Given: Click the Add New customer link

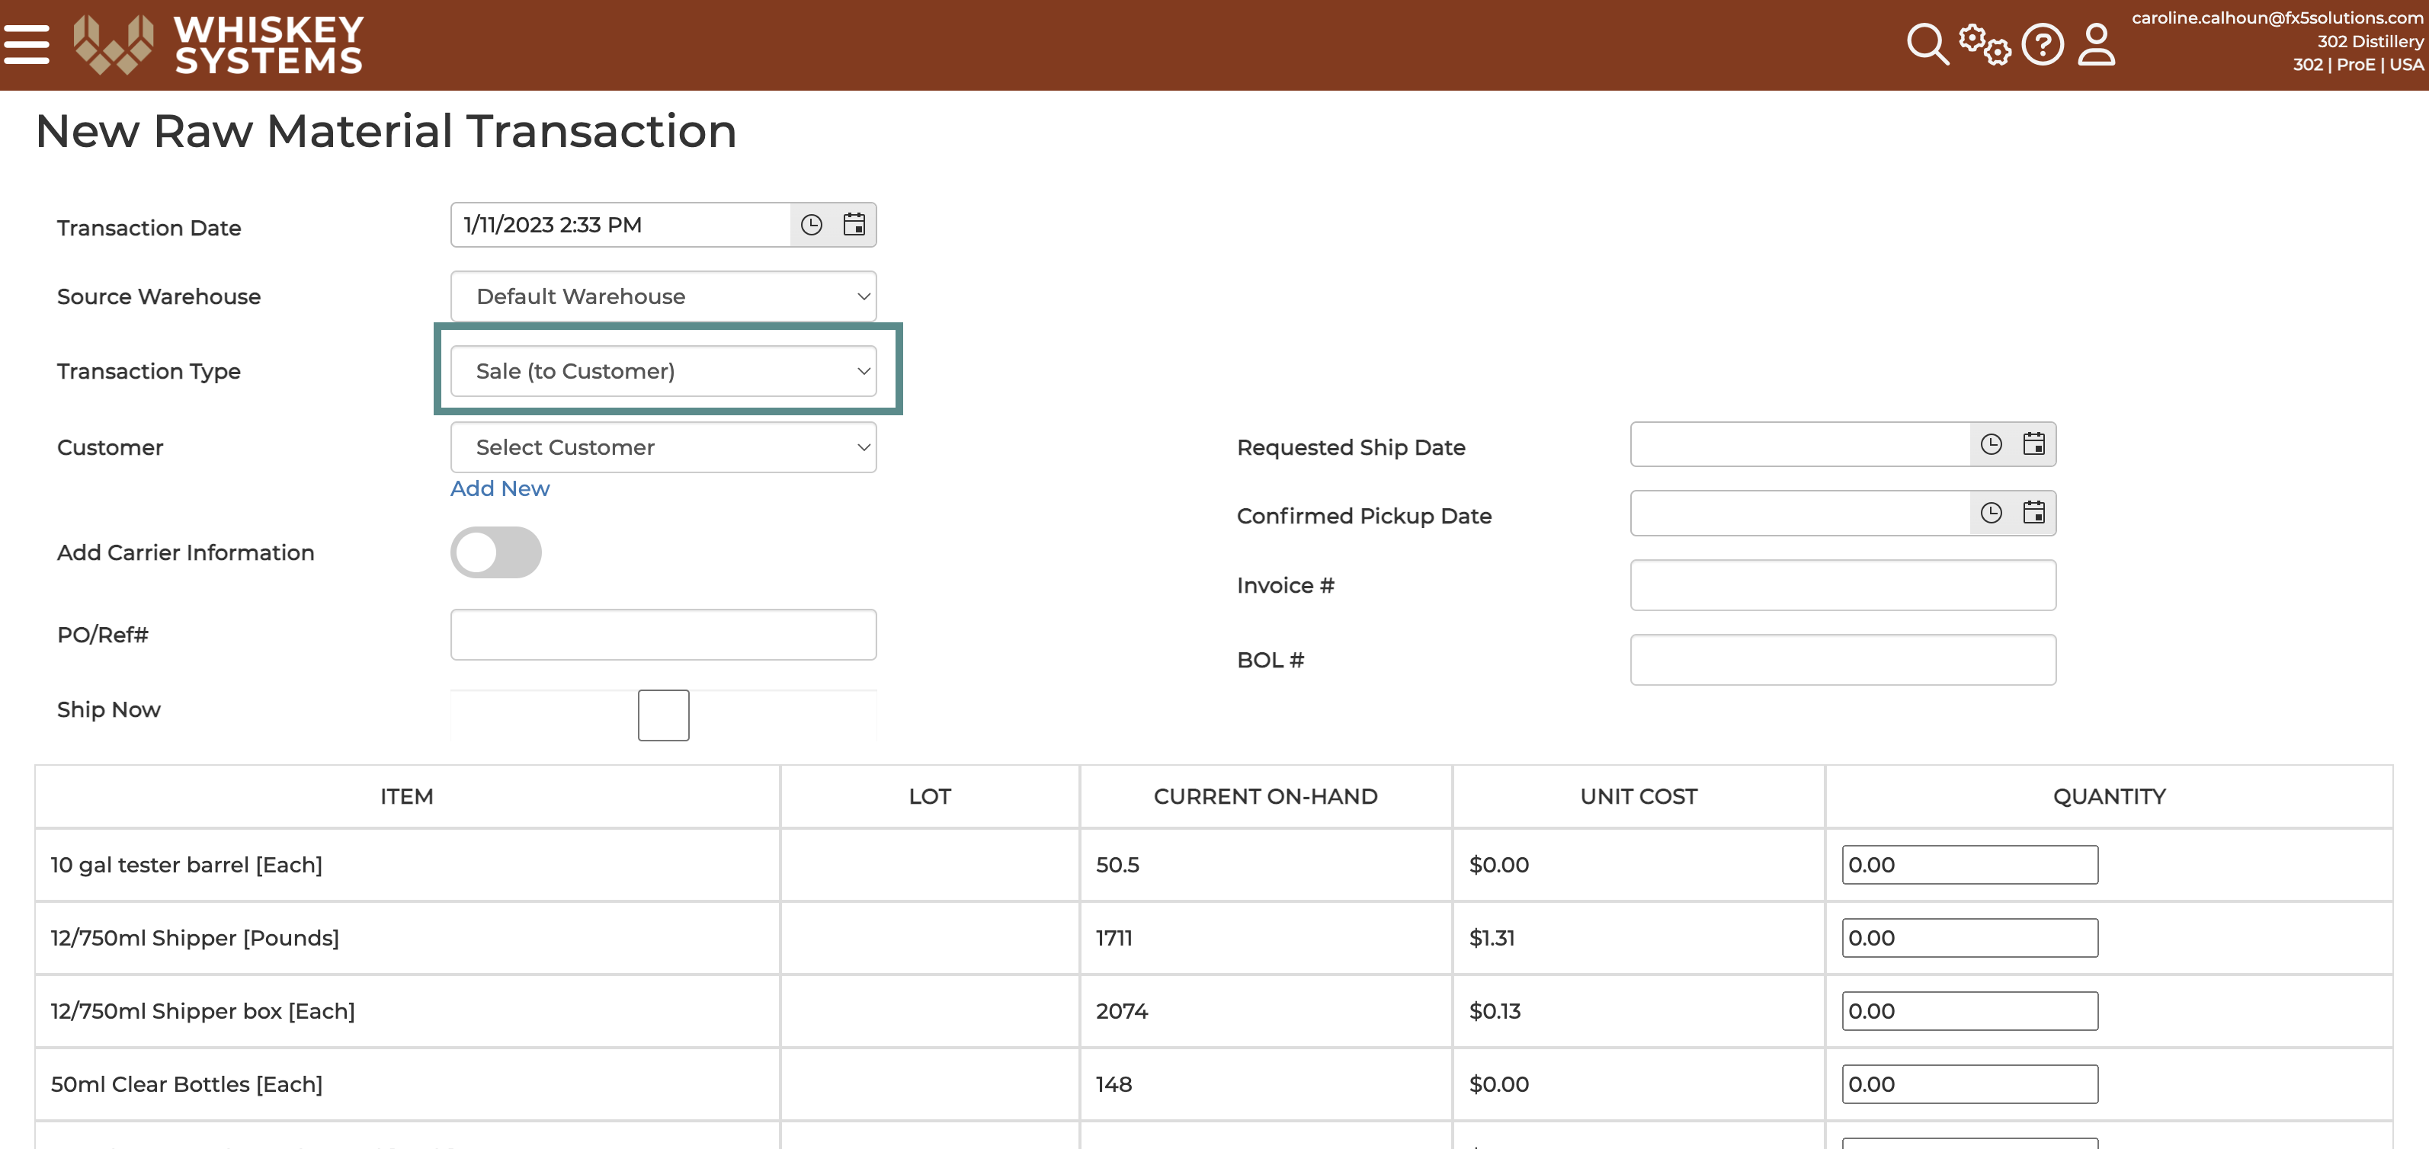Looking at the screenshot, I should pyautogui.click(x=500, y=488).
